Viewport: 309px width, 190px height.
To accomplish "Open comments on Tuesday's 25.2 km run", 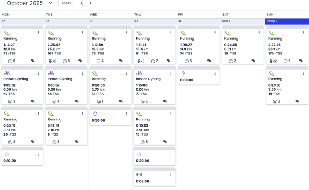I will click(80, 61).
